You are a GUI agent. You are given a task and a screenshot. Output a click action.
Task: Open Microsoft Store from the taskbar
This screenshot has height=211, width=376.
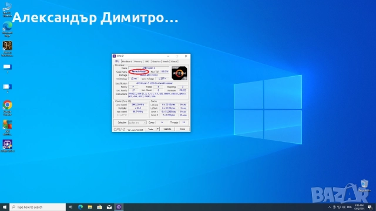(99, 207)
